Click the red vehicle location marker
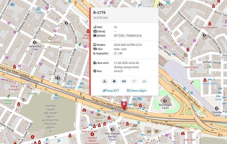The image size is (227, 144). pos(124,105)
